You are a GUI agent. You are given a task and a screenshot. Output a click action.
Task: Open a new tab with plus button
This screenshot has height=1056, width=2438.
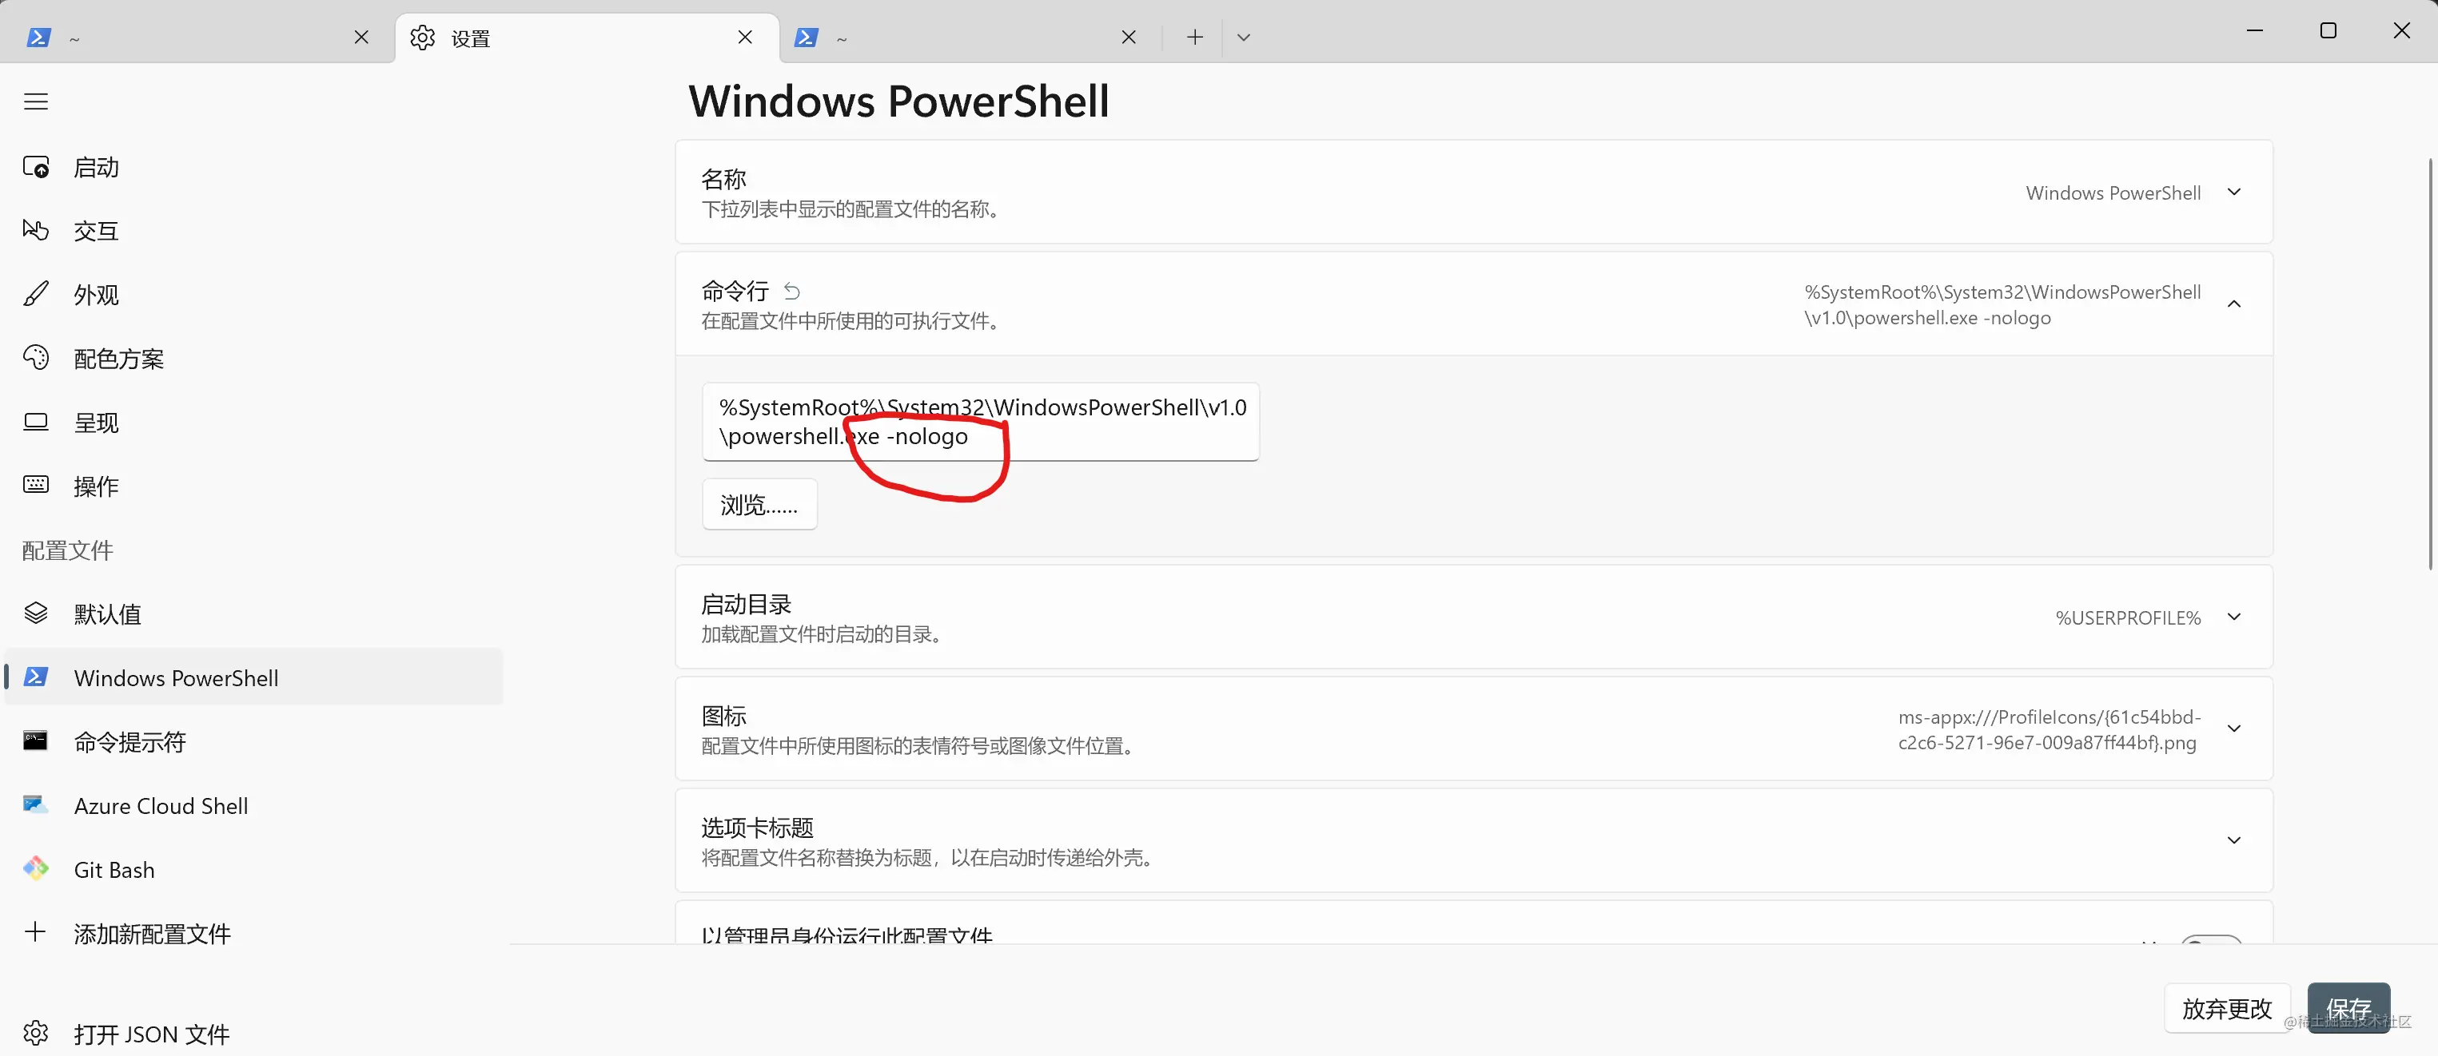point(1194,37)
